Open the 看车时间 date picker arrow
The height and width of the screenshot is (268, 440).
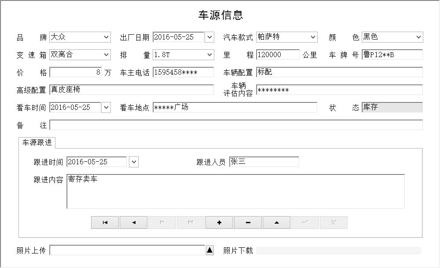coord(106,107)
